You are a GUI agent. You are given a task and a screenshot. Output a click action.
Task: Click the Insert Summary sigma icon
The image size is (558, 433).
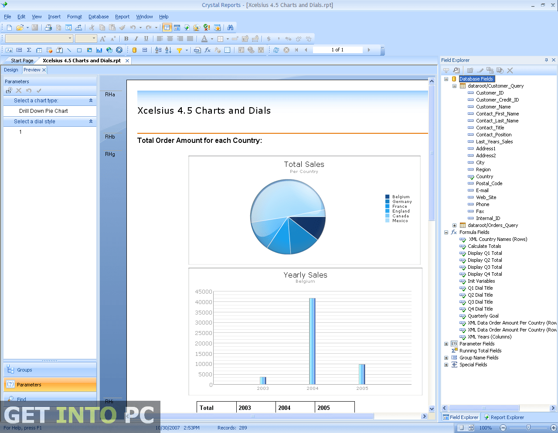(28, 50)
